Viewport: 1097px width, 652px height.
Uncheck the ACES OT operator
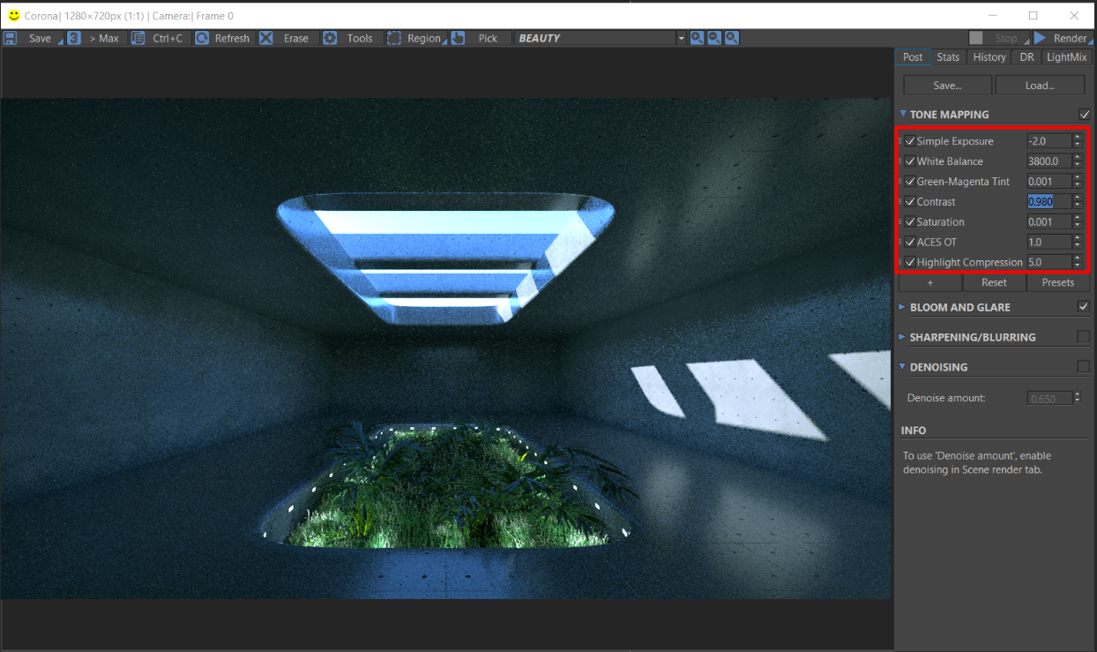coord(910,242)
